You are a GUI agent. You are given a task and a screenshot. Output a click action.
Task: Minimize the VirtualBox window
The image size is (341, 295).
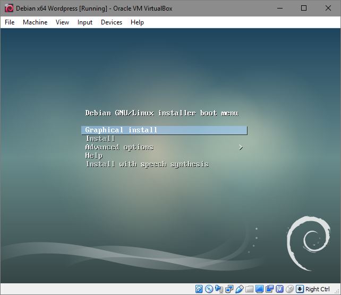pos(280,9)
